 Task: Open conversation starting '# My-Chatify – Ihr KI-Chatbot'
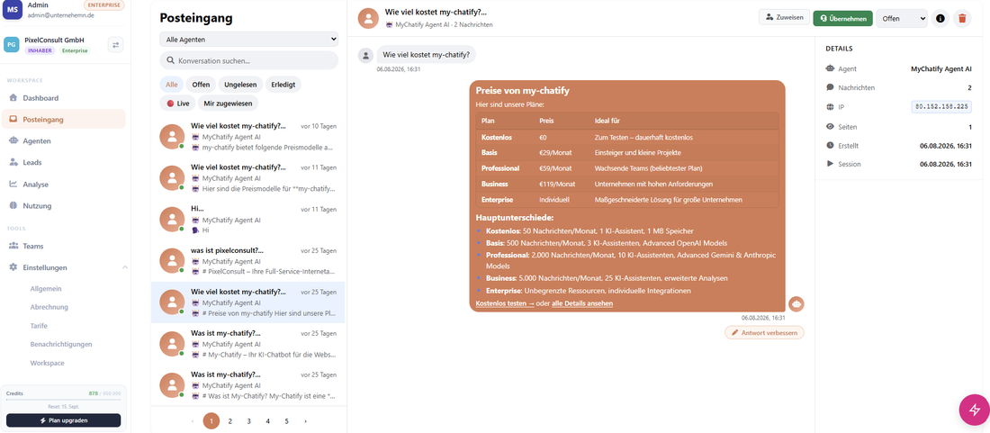(x=248, y=344)
